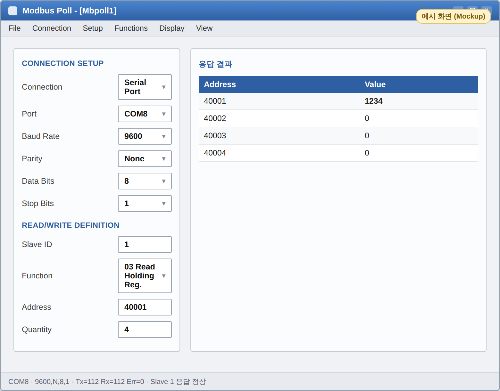Open the Baud Rate 9600 dropdown
Screen dimensions: 500x391
click(x=145, y=136)
